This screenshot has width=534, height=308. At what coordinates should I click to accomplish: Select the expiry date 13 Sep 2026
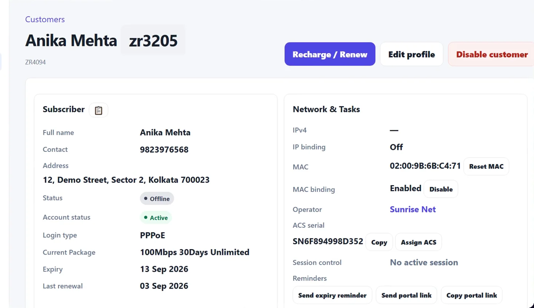point(164,269)
